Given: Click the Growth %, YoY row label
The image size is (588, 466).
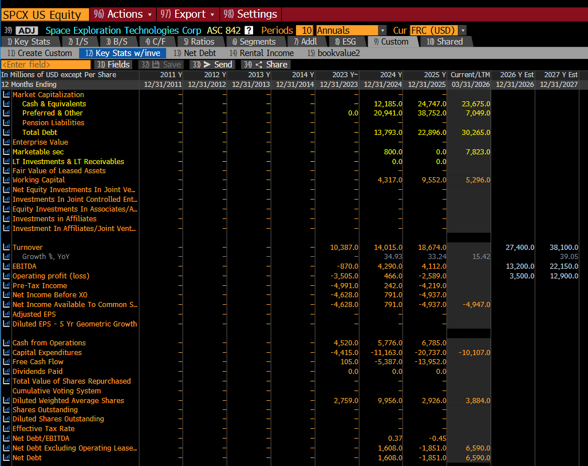Looking at the screenshot, I should coord(46,257).
